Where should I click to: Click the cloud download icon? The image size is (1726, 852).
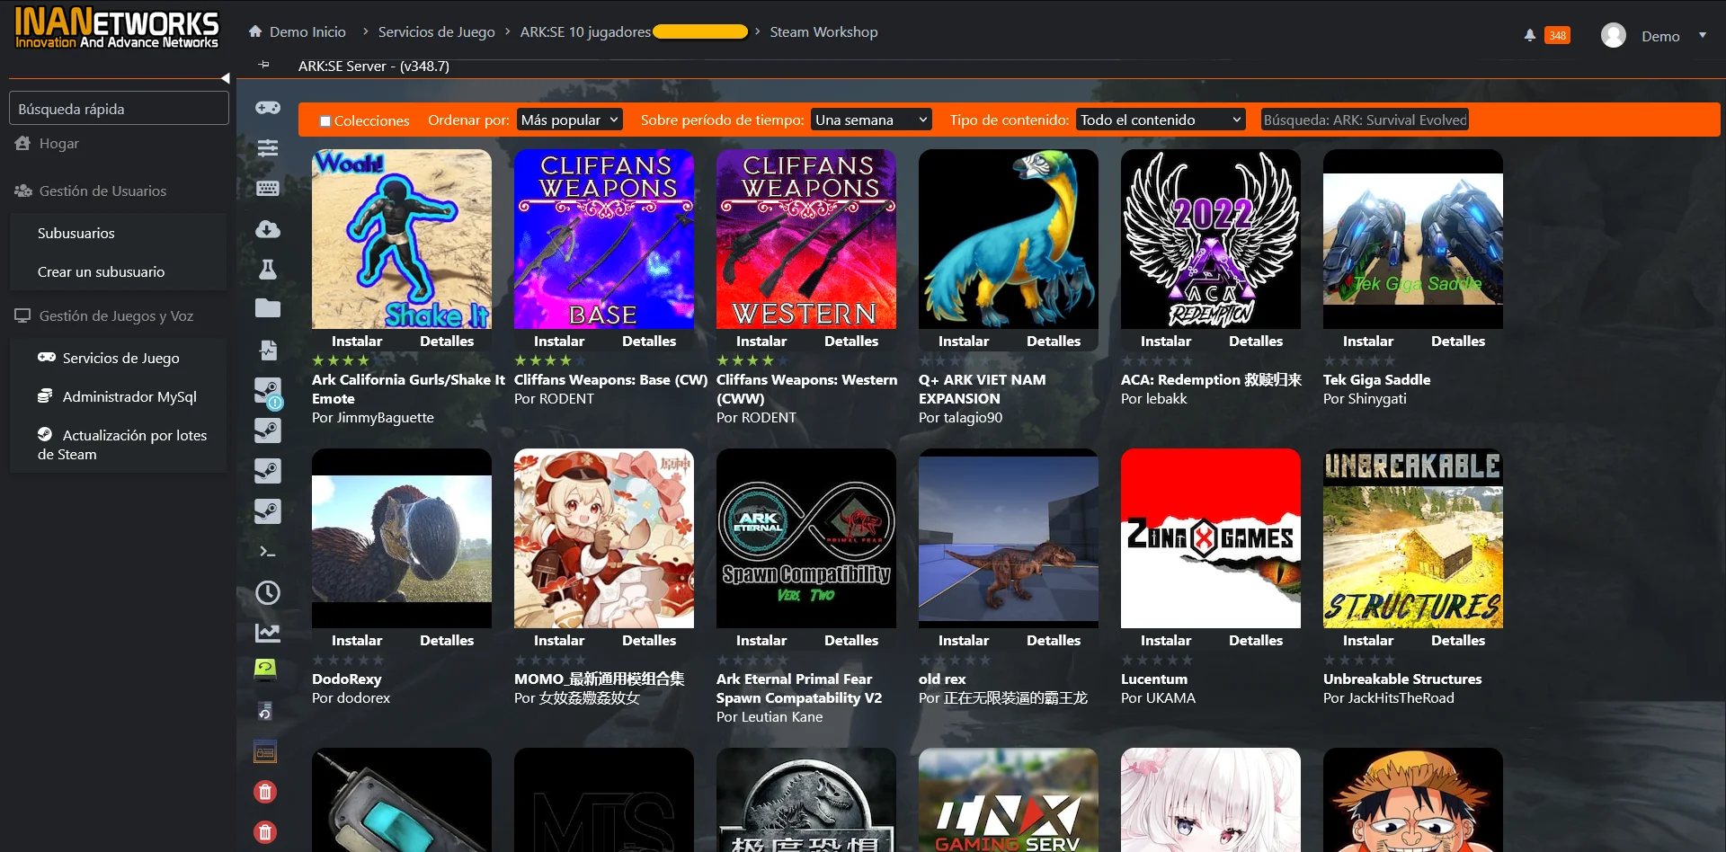coord(267,229)
